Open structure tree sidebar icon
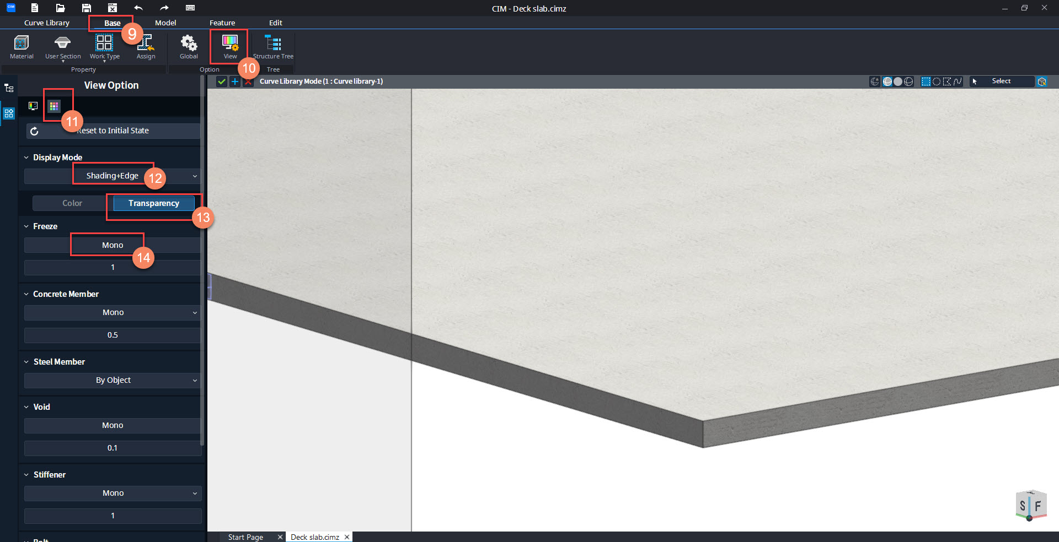The image size is (1059, 542). 9,88
